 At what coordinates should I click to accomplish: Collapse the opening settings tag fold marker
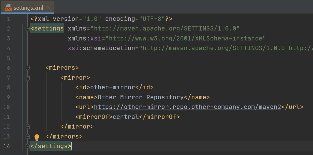[27, 29]
